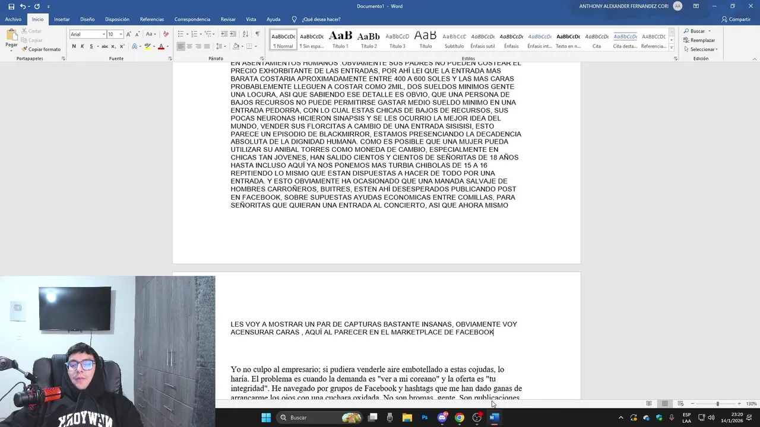Justify the text
Screen dimensions: 760x427
coord(207,46)
